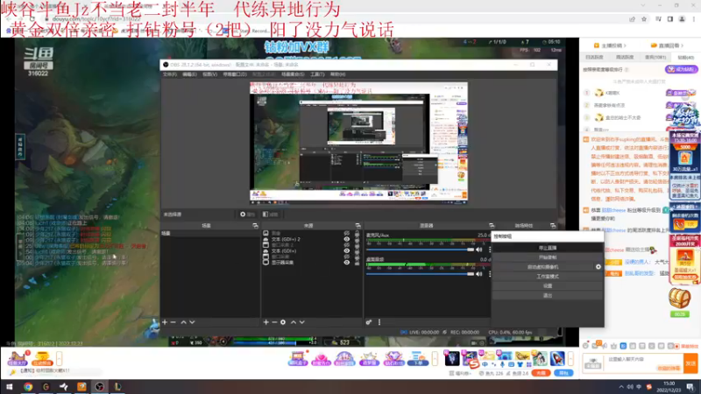701x394 pixels.
Task: Click 退出 exit button in OBS
Action: point(548,295)
